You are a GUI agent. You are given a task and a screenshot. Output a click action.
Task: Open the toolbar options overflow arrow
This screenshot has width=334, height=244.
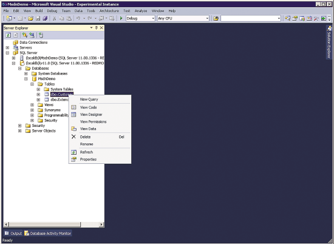(330, 19)
